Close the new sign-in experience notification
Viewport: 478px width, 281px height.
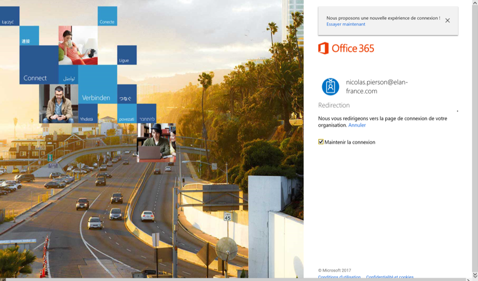[447, 20]
